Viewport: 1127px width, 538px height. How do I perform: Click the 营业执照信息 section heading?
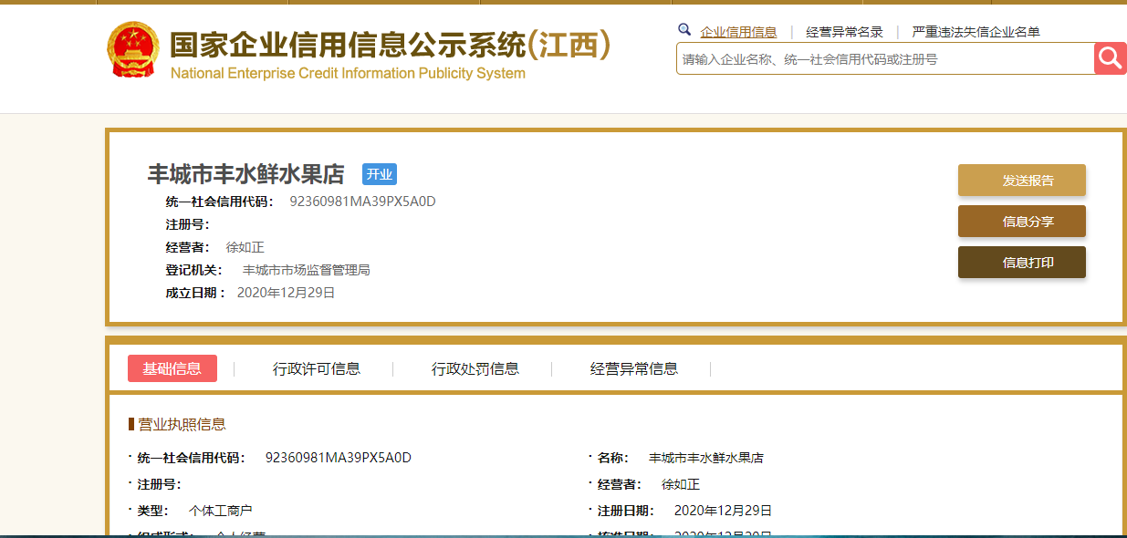coord(182,424)
